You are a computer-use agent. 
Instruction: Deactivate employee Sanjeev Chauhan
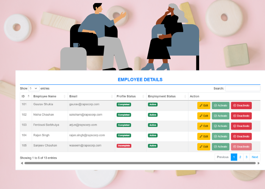tap(241, 147)
